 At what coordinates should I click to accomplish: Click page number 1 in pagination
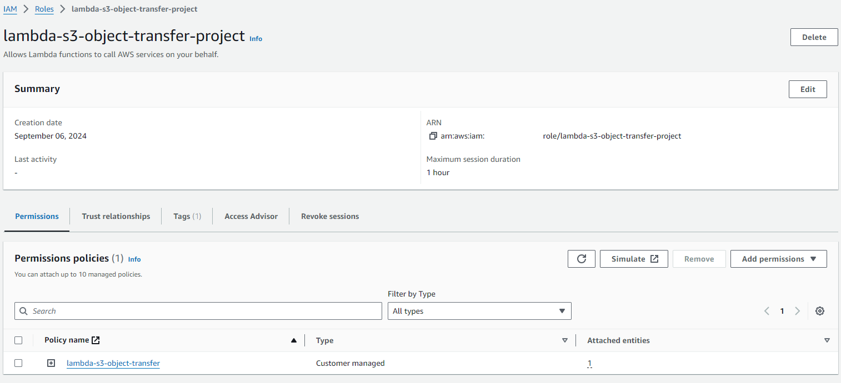pos(782,311)
